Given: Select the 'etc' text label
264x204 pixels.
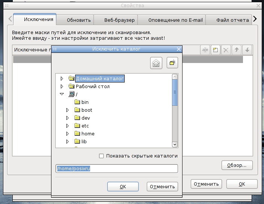Looking at the screenshot, I should (x=85, y=126).
